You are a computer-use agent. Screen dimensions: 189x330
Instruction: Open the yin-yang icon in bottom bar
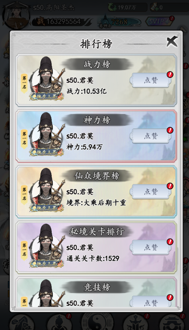(x=97, y=322)
